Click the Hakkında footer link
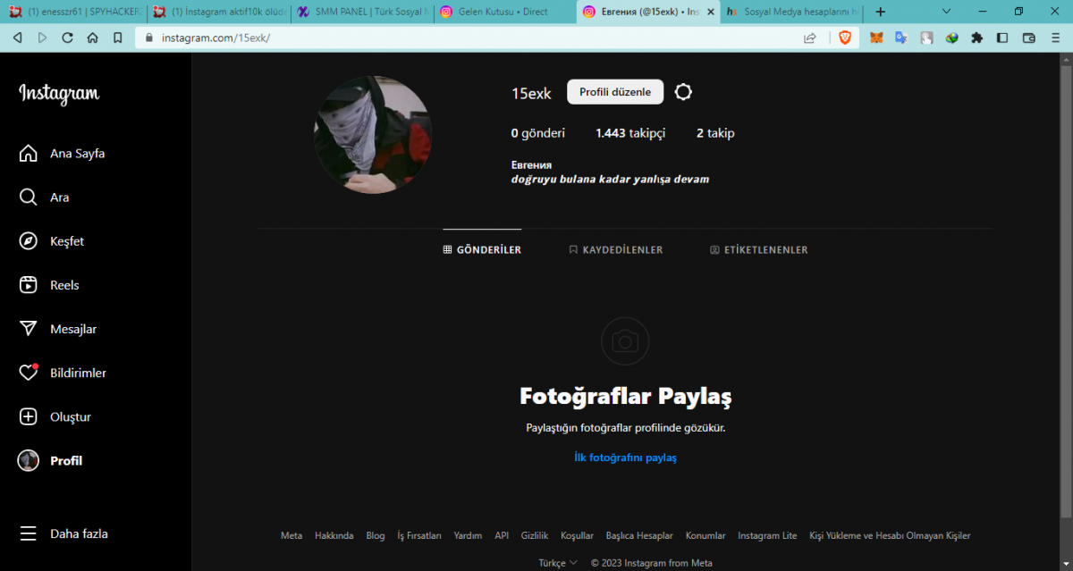This screenshot has height=571, width=1073. click(x=334, y=536)
